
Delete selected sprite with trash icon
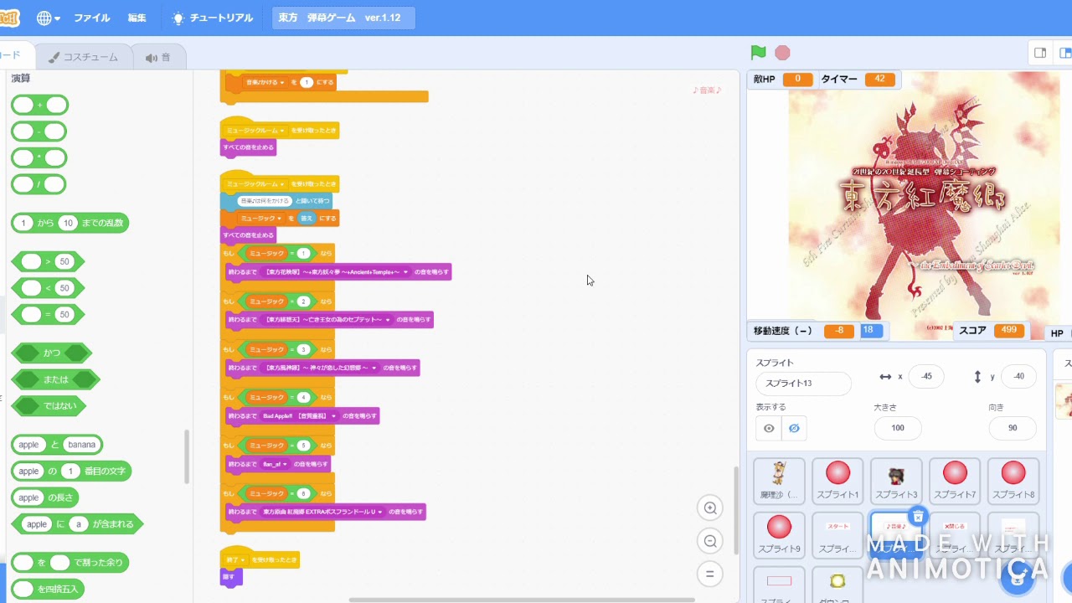click(918, 517)
